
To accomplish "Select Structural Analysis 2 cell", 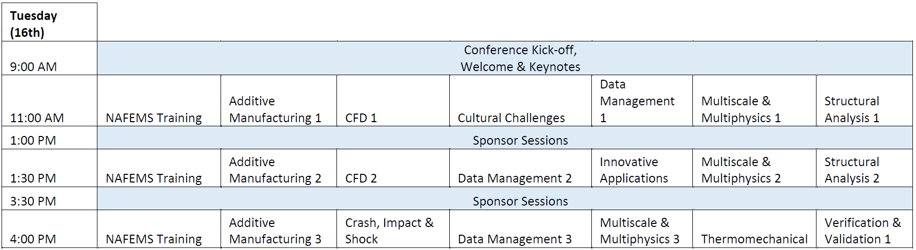I will [865, 168].
